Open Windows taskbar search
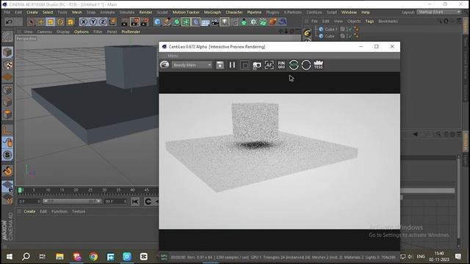This screenshot has width=470, height=264. [x=26, y=257]
